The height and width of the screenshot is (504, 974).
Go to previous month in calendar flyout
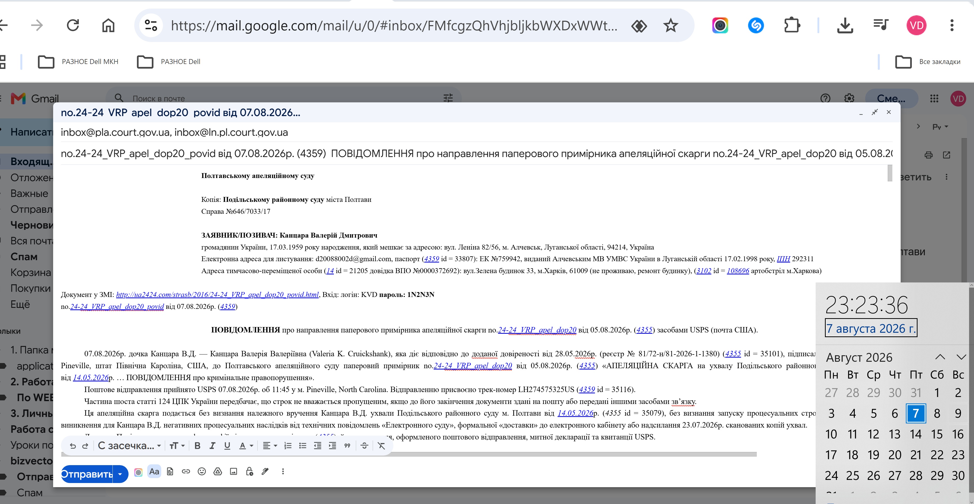(940, 357)
